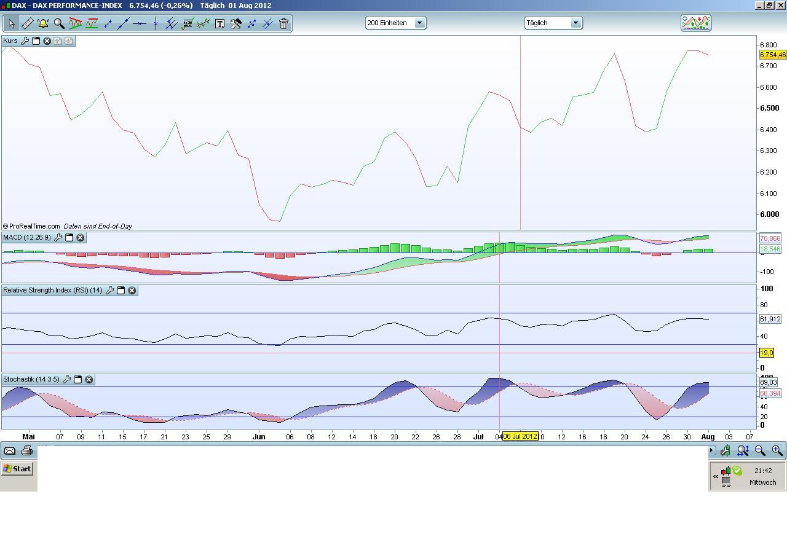Screen dimensions: 787x553
Task: Select the text annotation tool
Action: point(219,23)
